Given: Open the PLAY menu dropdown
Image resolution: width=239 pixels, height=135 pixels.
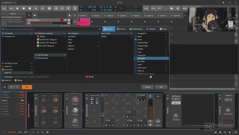Looking at the screenshot, I should 12,8.
